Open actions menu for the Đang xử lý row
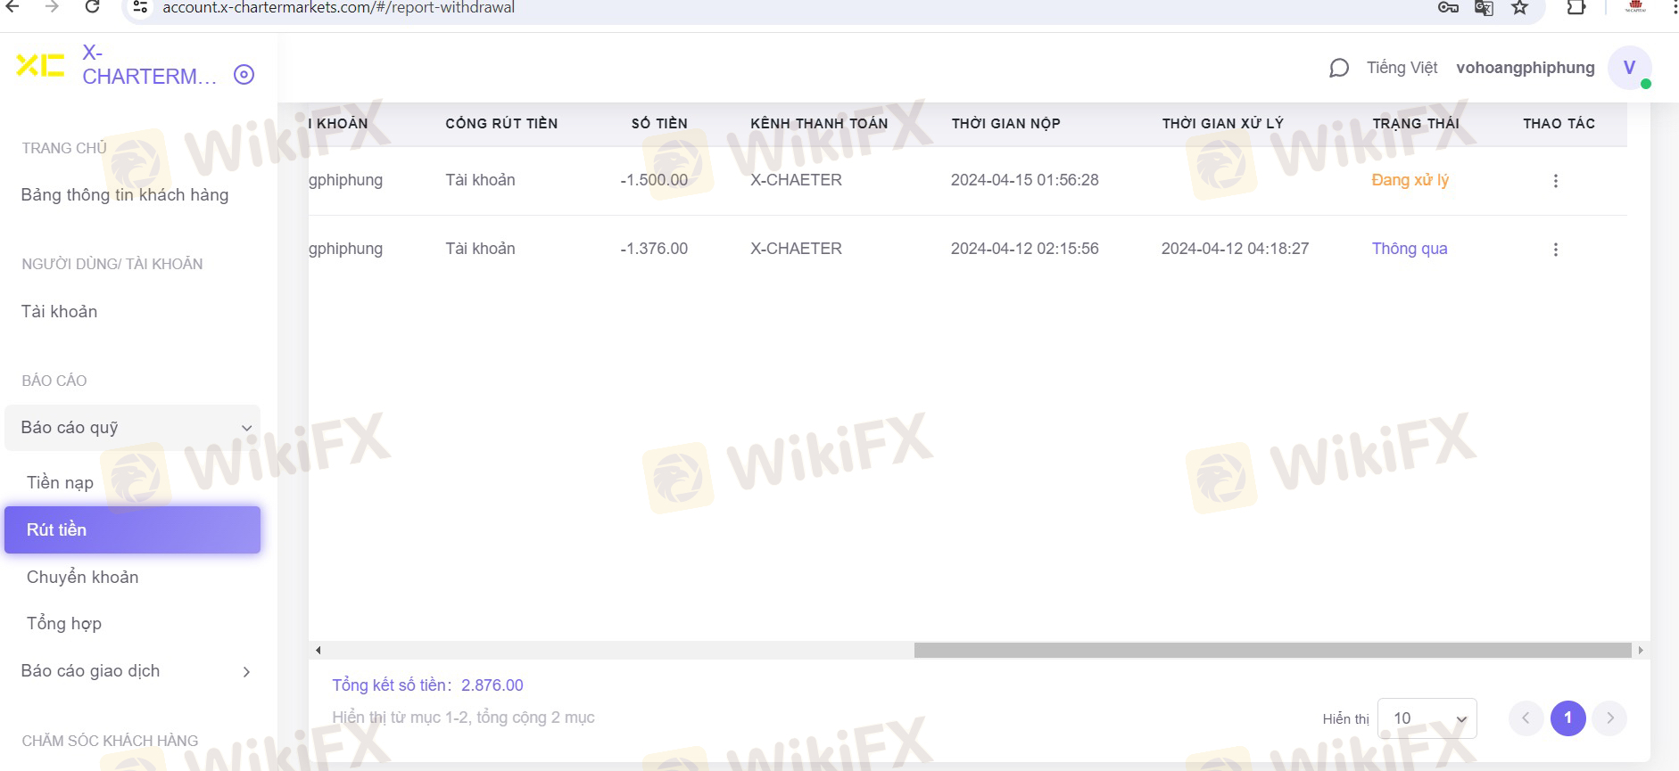The image size is (1679, 771). coord(1555,181)
